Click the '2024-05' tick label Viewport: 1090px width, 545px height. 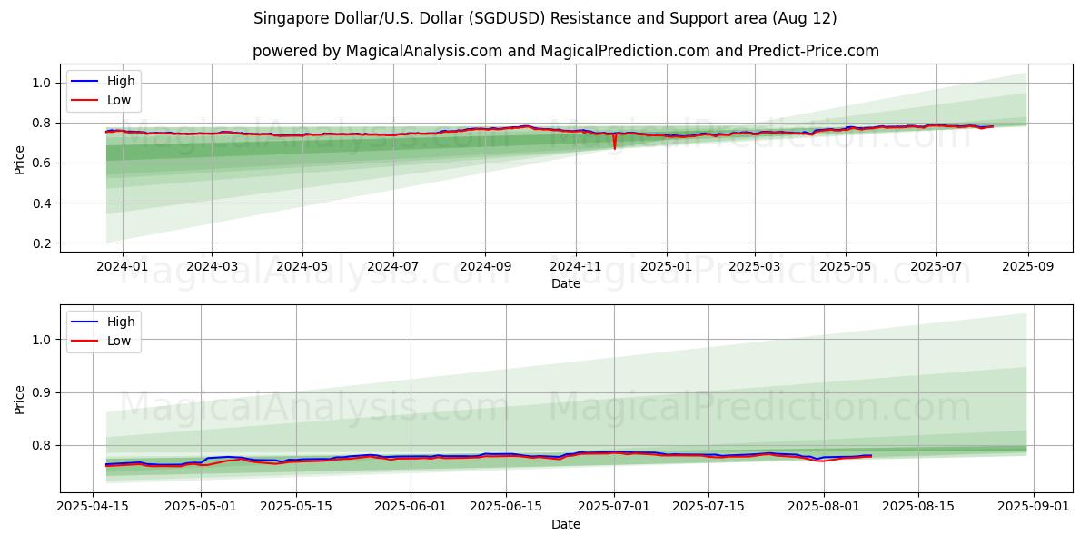click(302, 267)
